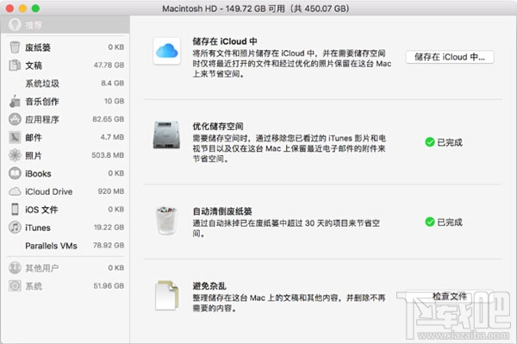
Task: Click the 储存在 iCloud 中... button
Action: pos(450,57)
